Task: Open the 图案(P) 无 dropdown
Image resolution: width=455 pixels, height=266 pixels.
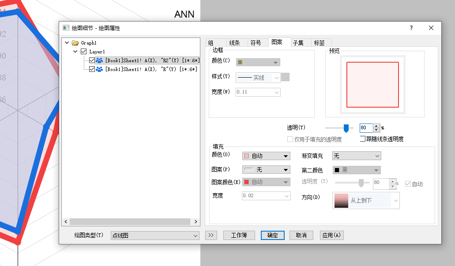Action: pyautogui.click(x=267, y=170)
